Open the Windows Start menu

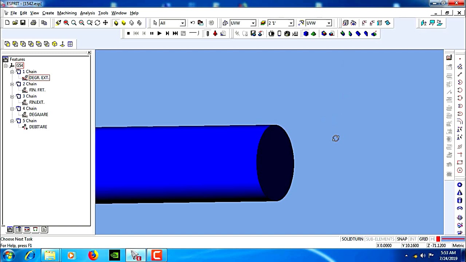click(x=9, y=255)
